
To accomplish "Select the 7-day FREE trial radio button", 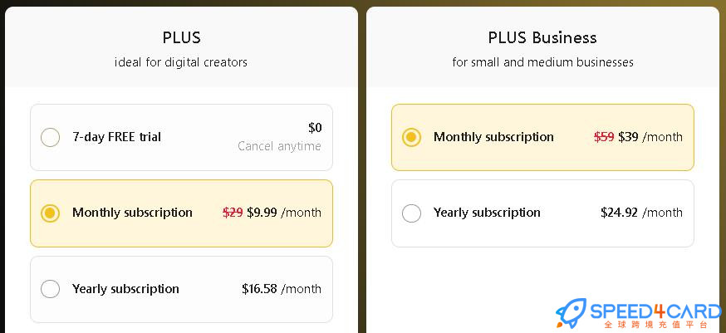I will pos(50,138).
